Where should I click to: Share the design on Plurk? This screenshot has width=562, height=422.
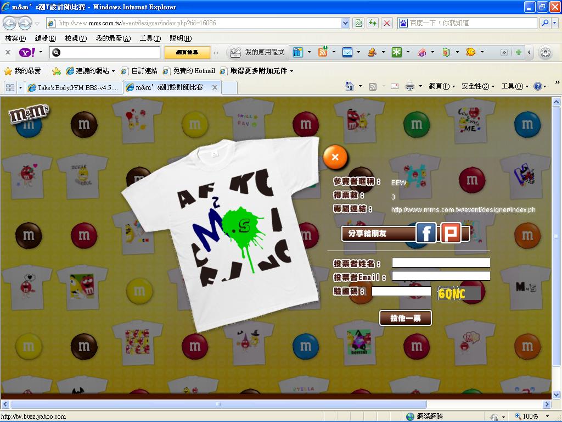[451, 233]
